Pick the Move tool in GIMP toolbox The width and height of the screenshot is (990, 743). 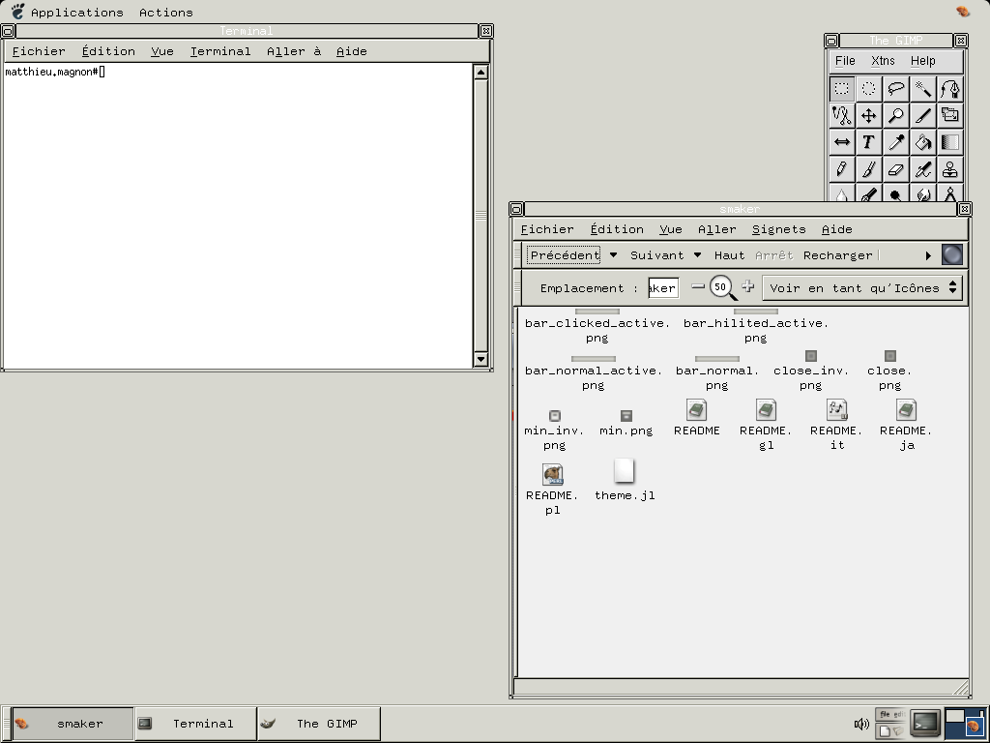869,116
